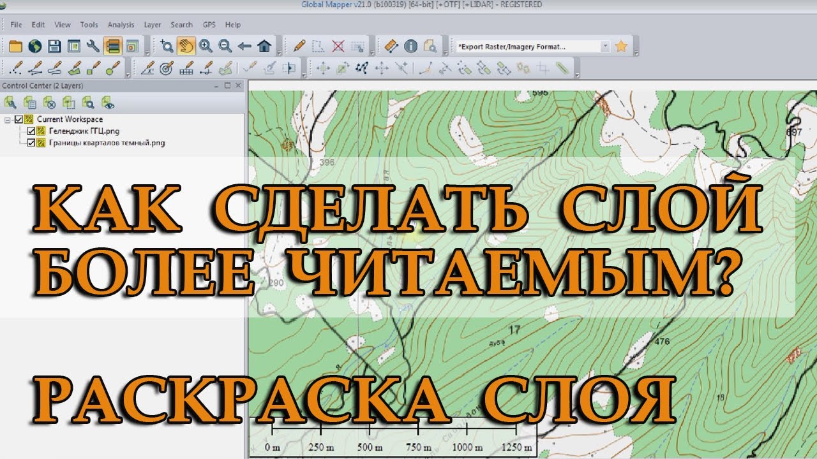The image size is (817, 459).
Task: Select the freehand trace line tool
Action: tap(55, 66)
